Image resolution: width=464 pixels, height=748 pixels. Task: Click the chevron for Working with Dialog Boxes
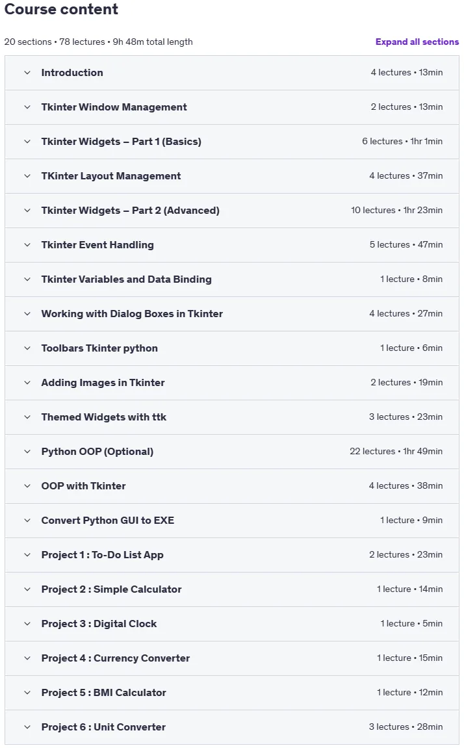pyautogui.click(x=27, y=314)
